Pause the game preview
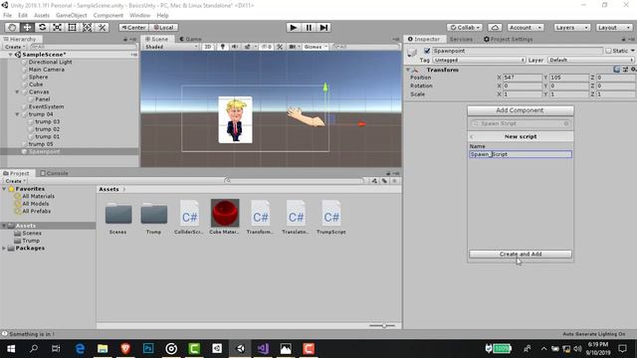The image size is (637, 358). (309, 27)
